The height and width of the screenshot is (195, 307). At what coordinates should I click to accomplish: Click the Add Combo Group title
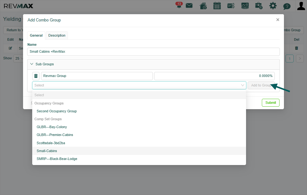(x=44, y=20)
